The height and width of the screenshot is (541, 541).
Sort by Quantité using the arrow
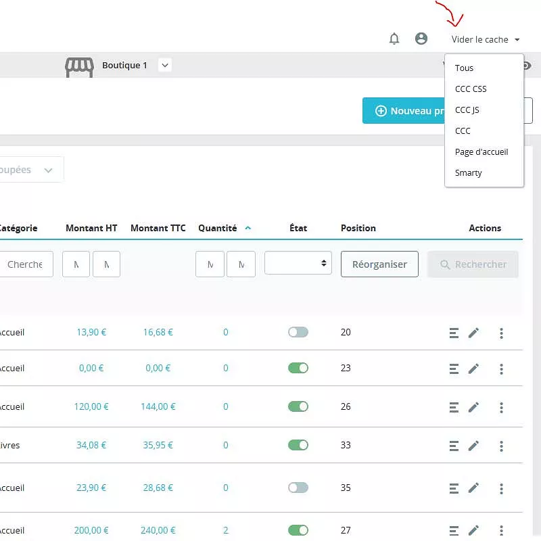pyautogui.click(x=248, y=228)
